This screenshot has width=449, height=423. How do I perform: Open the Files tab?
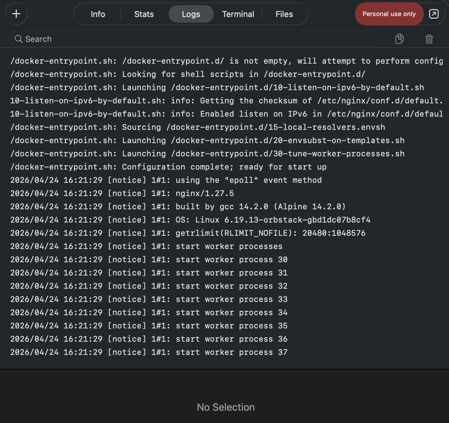coord(284,14)
